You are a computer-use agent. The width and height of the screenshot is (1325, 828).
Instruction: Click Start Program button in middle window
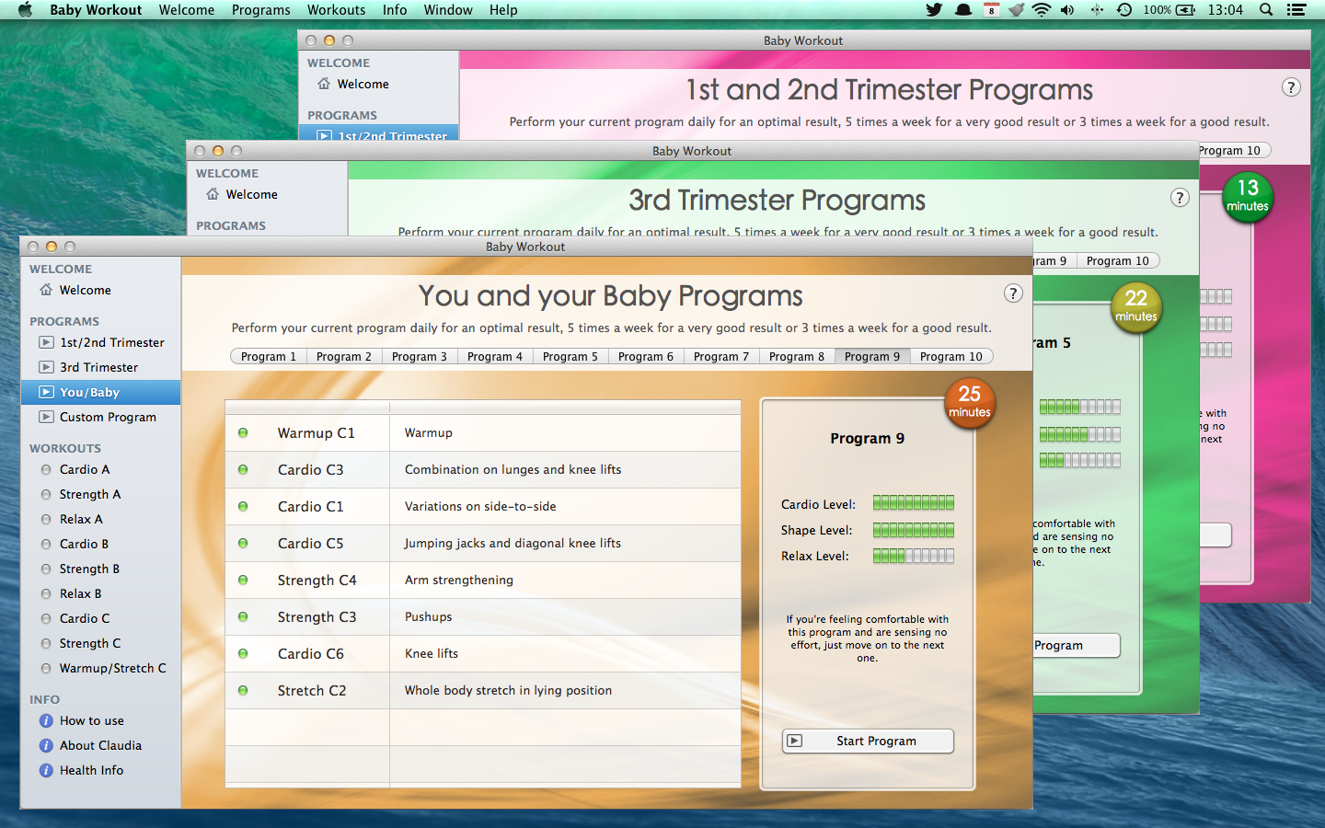1077,645
